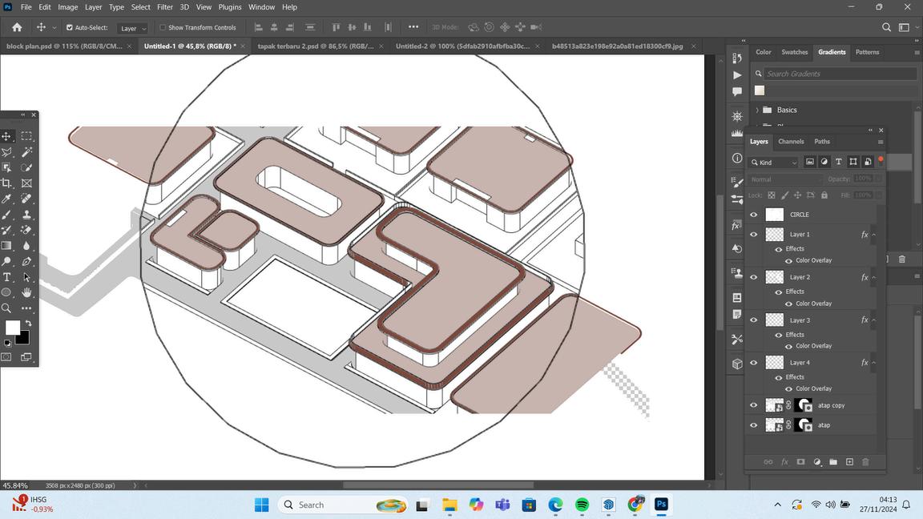Screen dimensions: 923x519
Task: Enable Show Transform Controls
Action: click(x=163, y=27)
